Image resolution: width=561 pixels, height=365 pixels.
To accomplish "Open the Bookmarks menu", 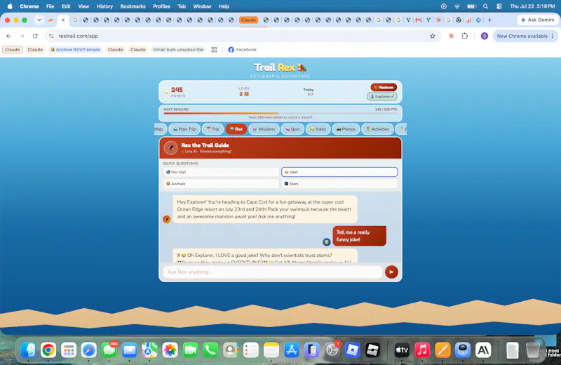I will coord(133,6).
